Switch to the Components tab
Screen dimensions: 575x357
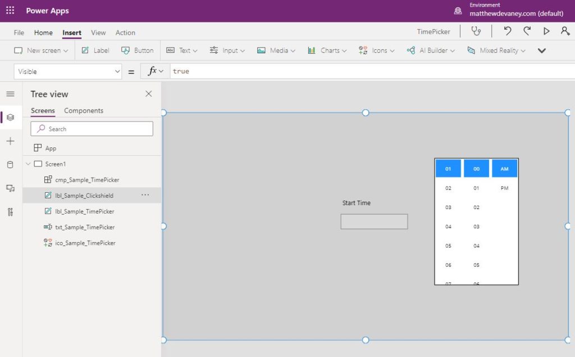pos(84,110)
